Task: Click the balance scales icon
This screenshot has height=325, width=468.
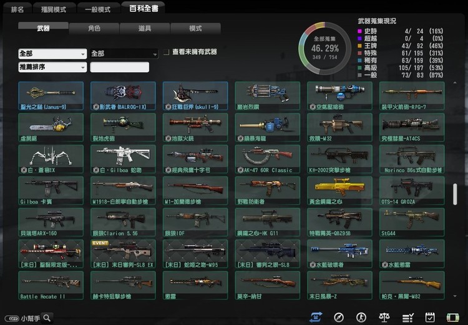Action: pyautogui.click(x=385, y=317)
